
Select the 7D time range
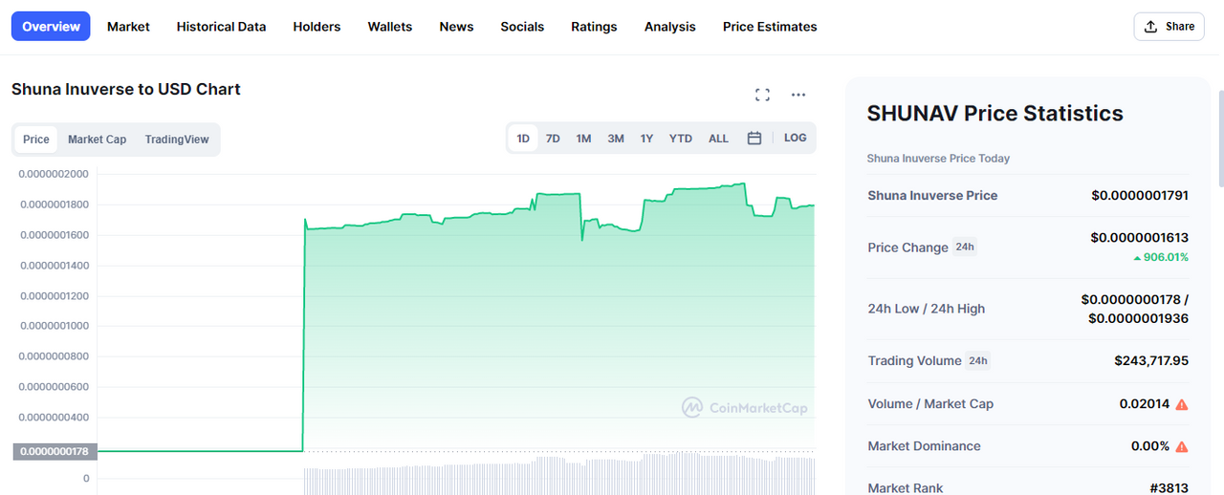coord(553,139)
